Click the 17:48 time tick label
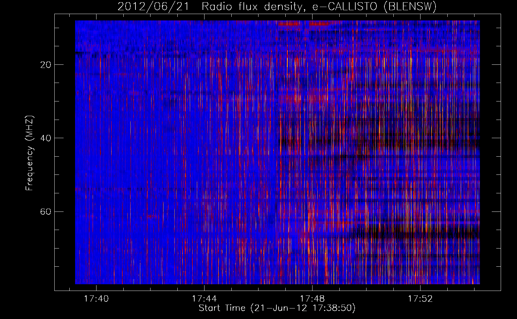Viewport: 517px width, 319px height. (x=312, y=299)
